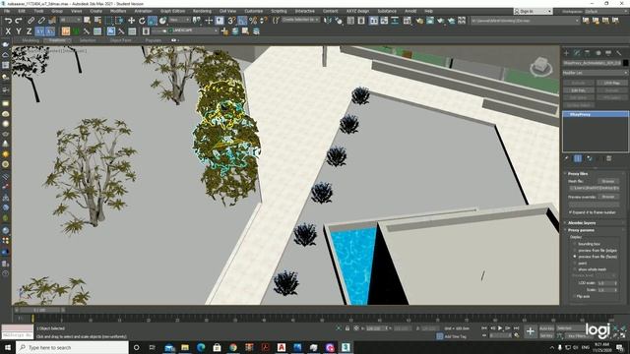The height and width of the screenshot is (354, 630).
Task: Click Browse button next to Mesh file
Action: tap(608, 181)
